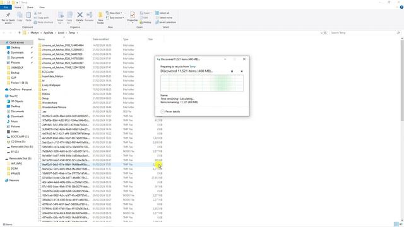Viewport: 404px width, 227px height.
Task: Go up one folder level arrow
Action: [x=20, y=33]
